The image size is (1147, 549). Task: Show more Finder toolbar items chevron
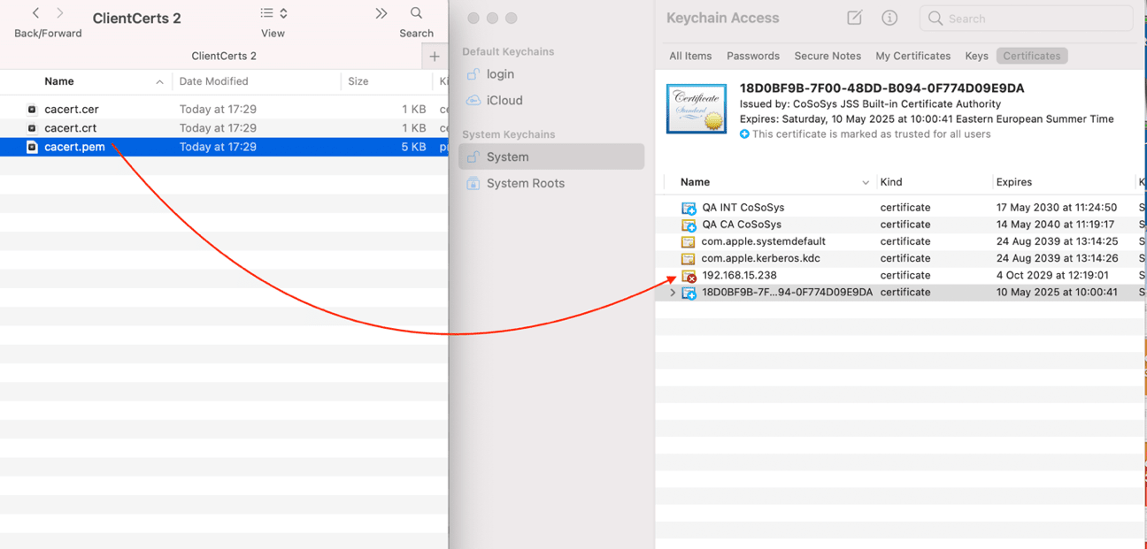tap(381, 13)
